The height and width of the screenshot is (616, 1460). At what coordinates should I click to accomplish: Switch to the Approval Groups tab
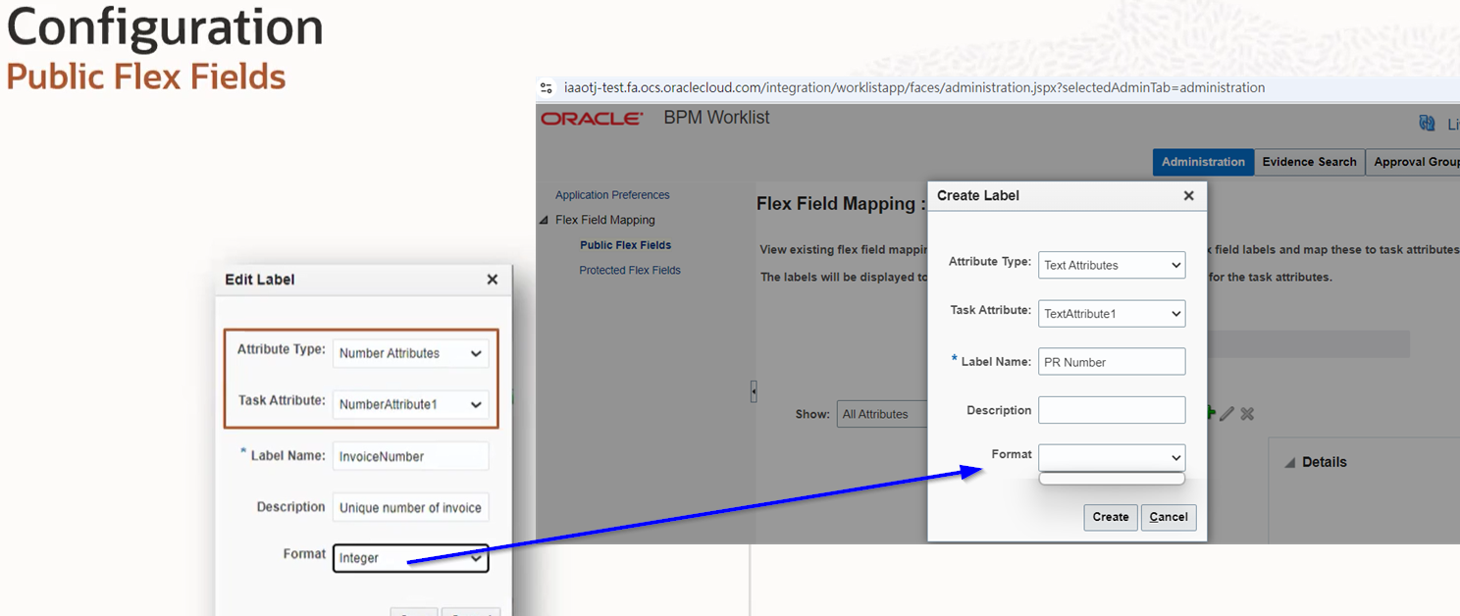pos(1416,162)
